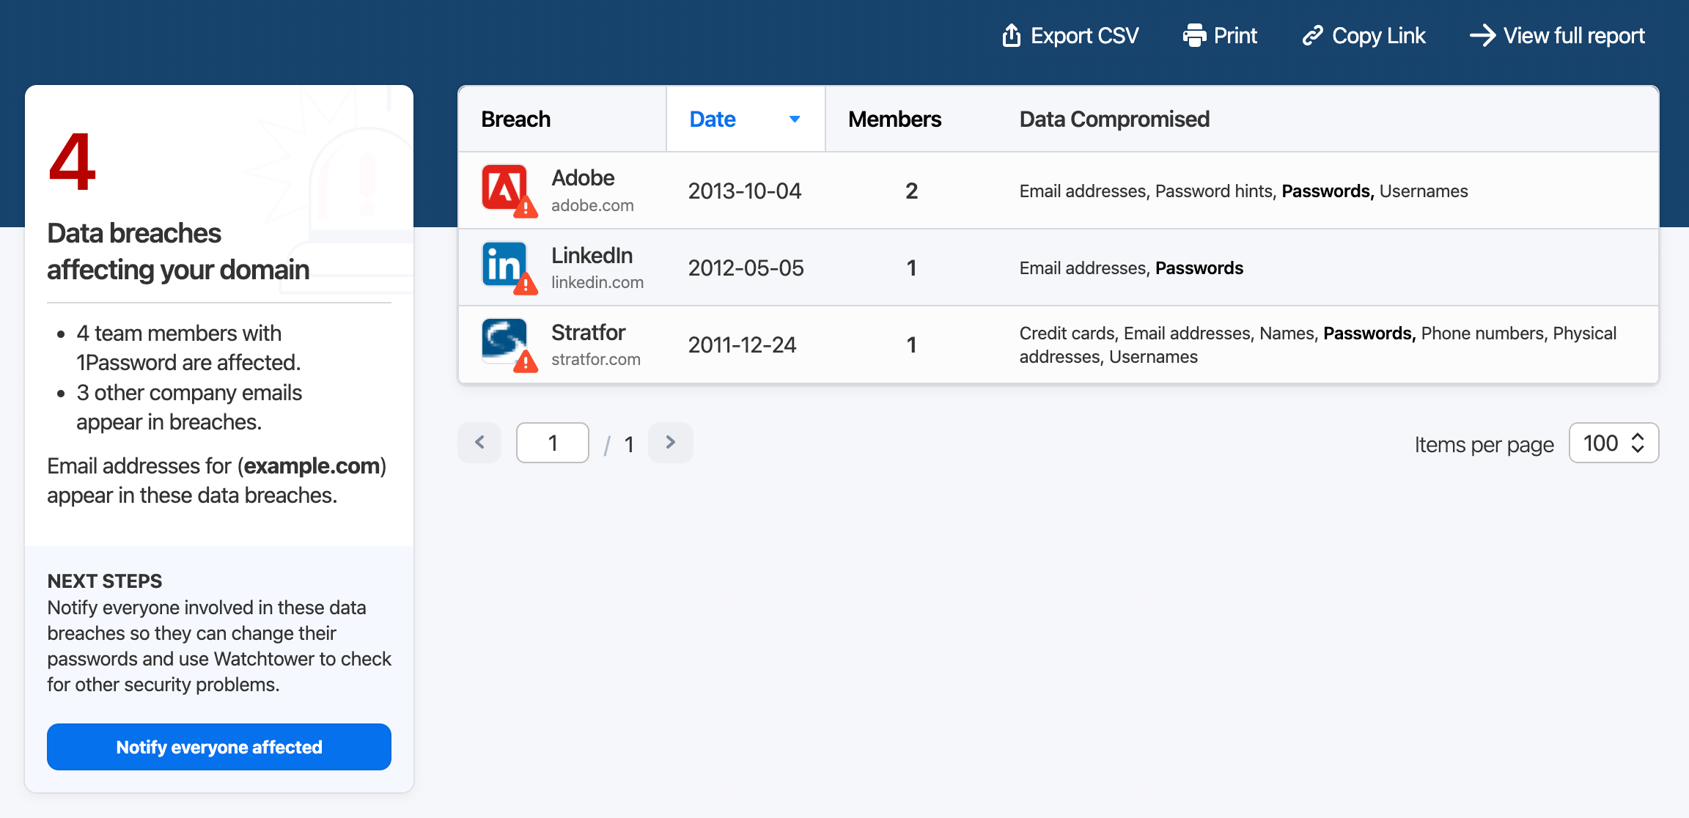Select the LinkedIn breach name
The height and width of the screenshot is (818, 1689).
point(592,255)
